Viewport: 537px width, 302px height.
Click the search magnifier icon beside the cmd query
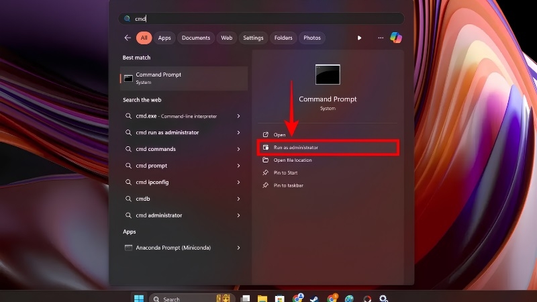pyautogui.click(x=127, y=19)
